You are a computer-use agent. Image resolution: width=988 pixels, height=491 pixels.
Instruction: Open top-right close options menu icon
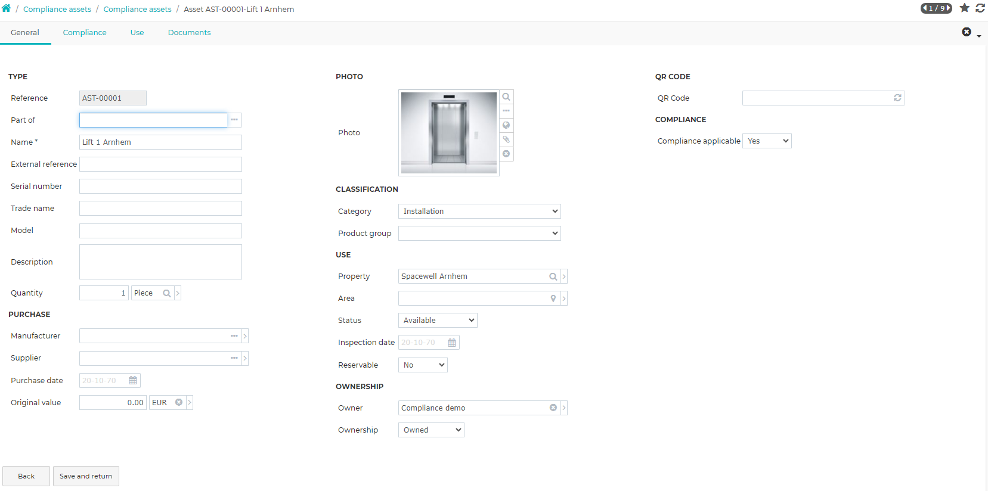point(967,32)
